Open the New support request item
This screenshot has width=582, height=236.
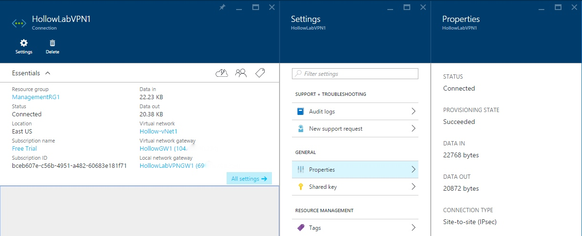[355, 129]
